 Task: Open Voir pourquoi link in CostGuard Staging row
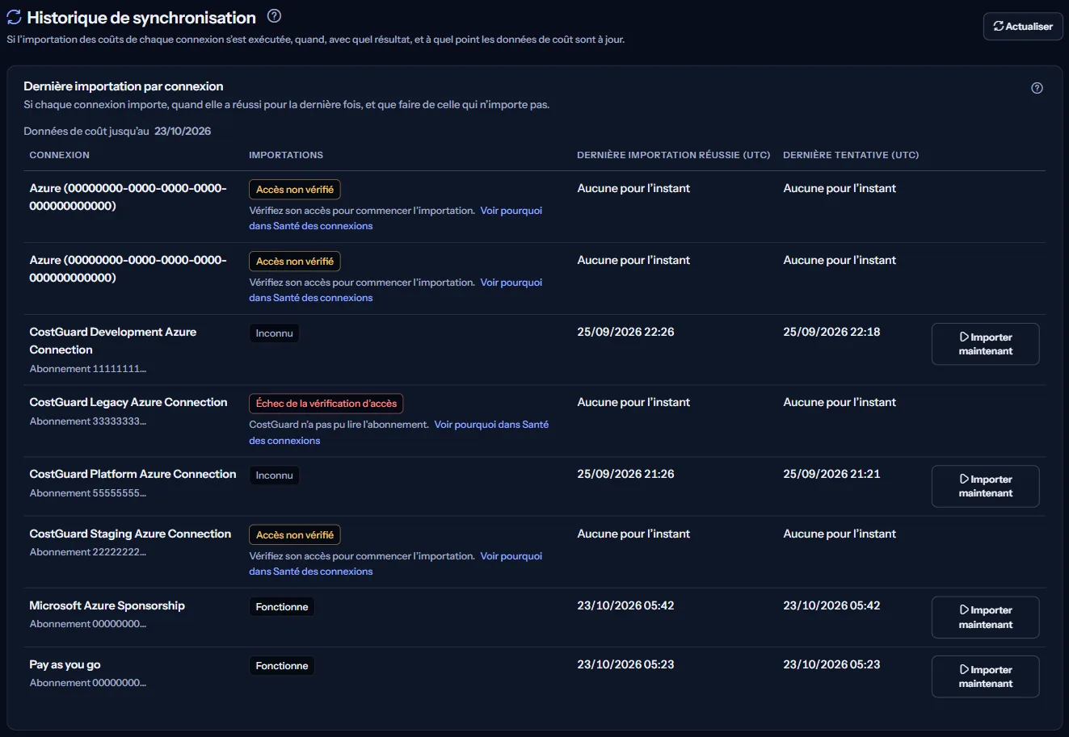396,563
